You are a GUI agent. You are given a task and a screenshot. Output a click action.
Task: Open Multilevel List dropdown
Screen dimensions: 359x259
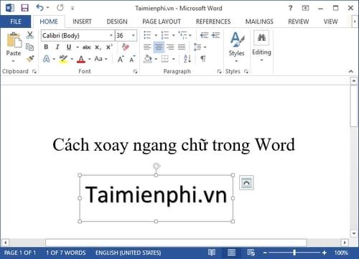pyautogui.click(x=190, y=35)
